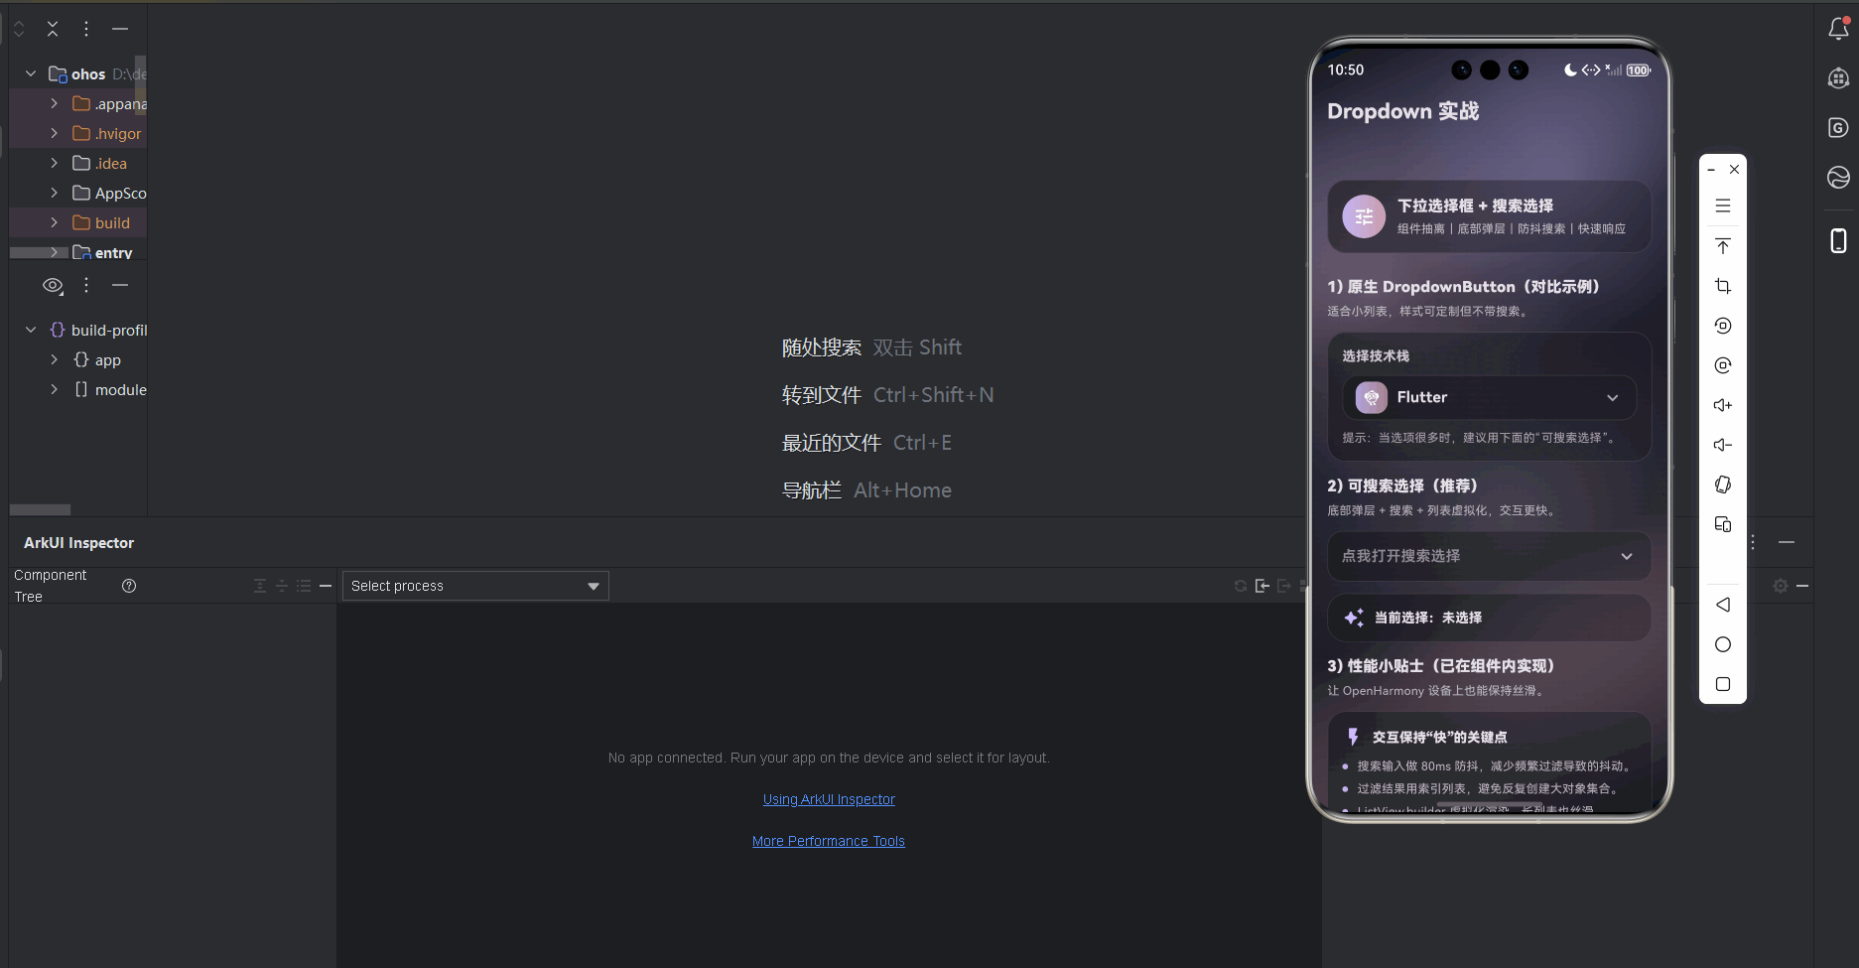Tap the Home circle icon on emulator toolbar
1859x968 pixels.
(x=1723, y=644)
